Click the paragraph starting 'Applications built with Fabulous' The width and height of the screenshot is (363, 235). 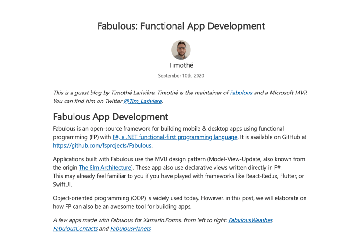tap(179, 160)
